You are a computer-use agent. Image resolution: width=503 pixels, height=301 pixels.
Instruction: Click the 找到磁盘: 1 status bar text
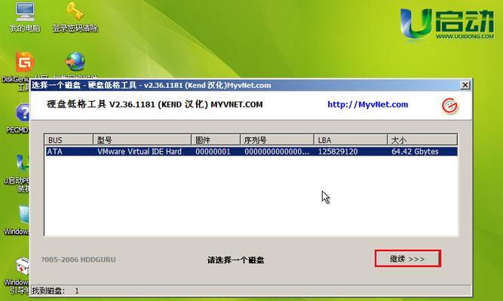click(55, 290)
